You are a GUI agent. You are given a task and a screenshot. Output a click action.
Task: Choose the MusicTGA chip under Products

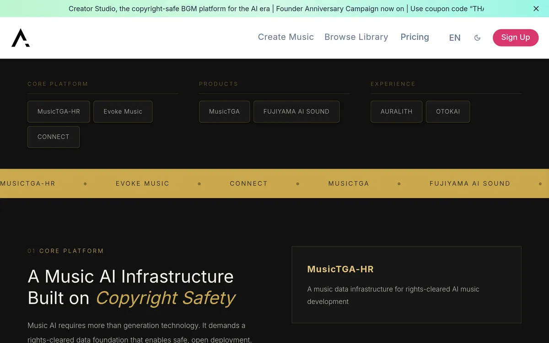(224, 112)
